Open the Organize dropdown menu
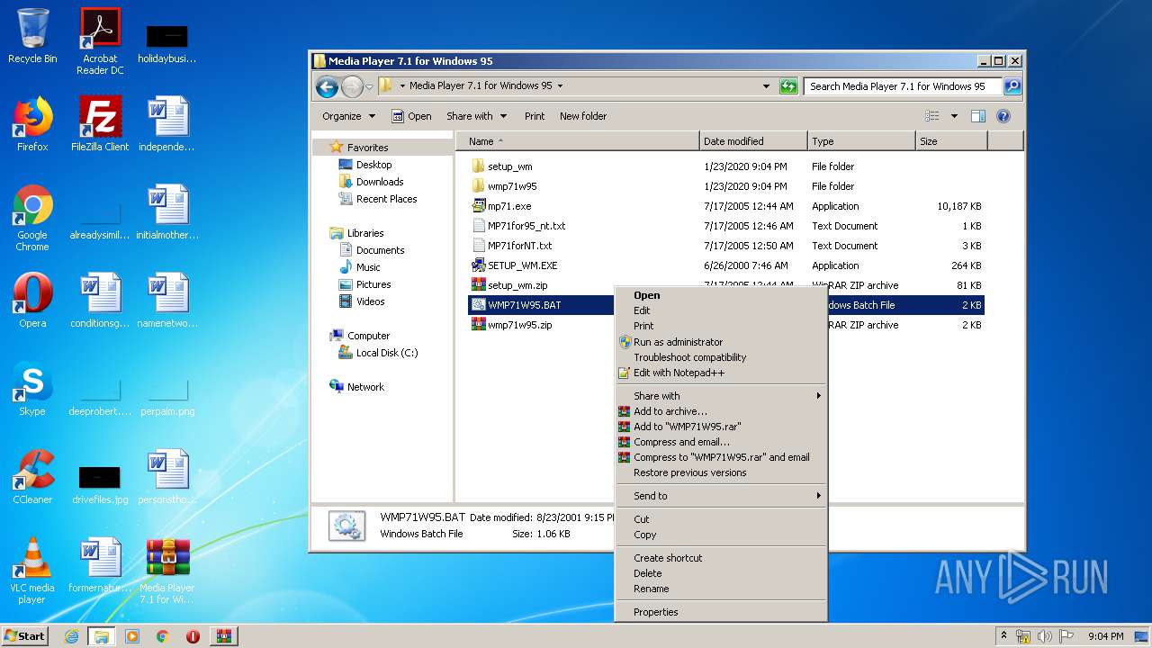This screenshot has width=1152, height=648. [x=348, y=116]
